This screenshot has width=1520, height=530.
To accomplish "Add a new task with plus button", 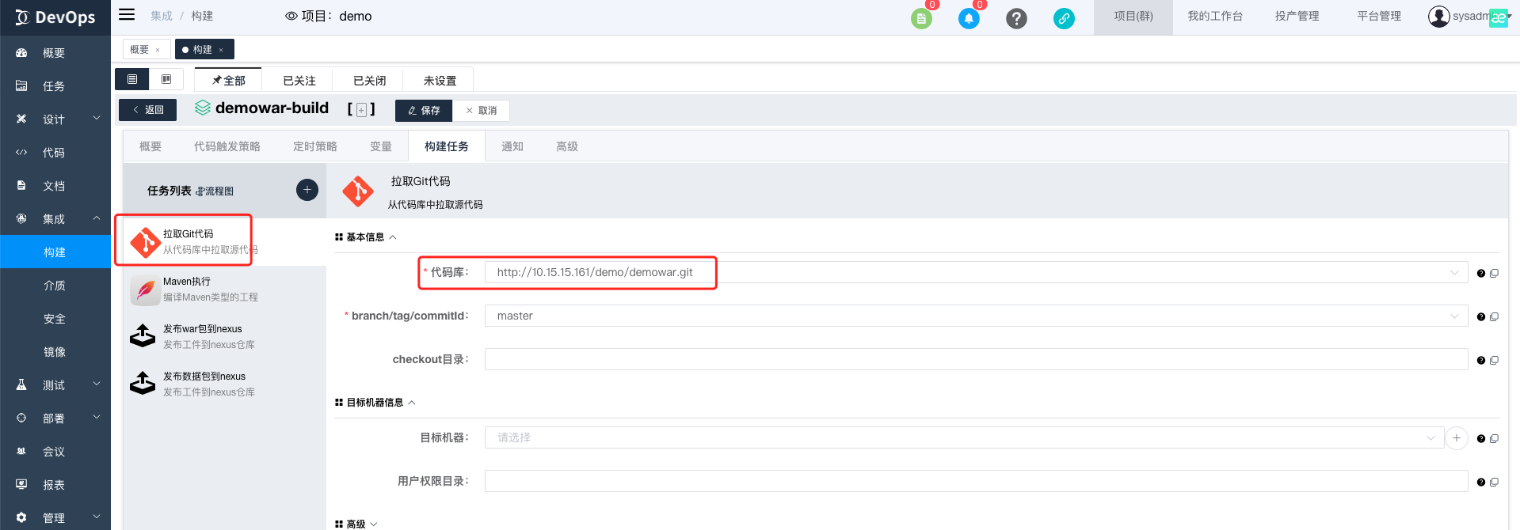I will tap(307, 190).
